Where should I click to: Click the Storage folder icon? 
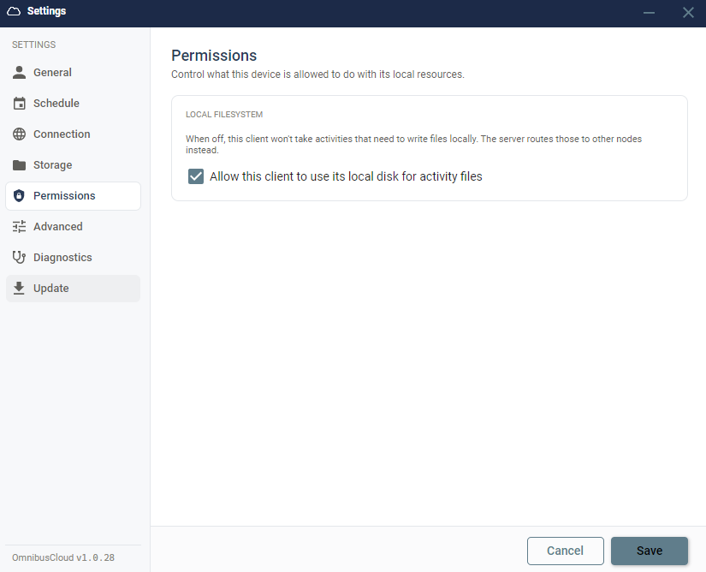tap(19, 165)
